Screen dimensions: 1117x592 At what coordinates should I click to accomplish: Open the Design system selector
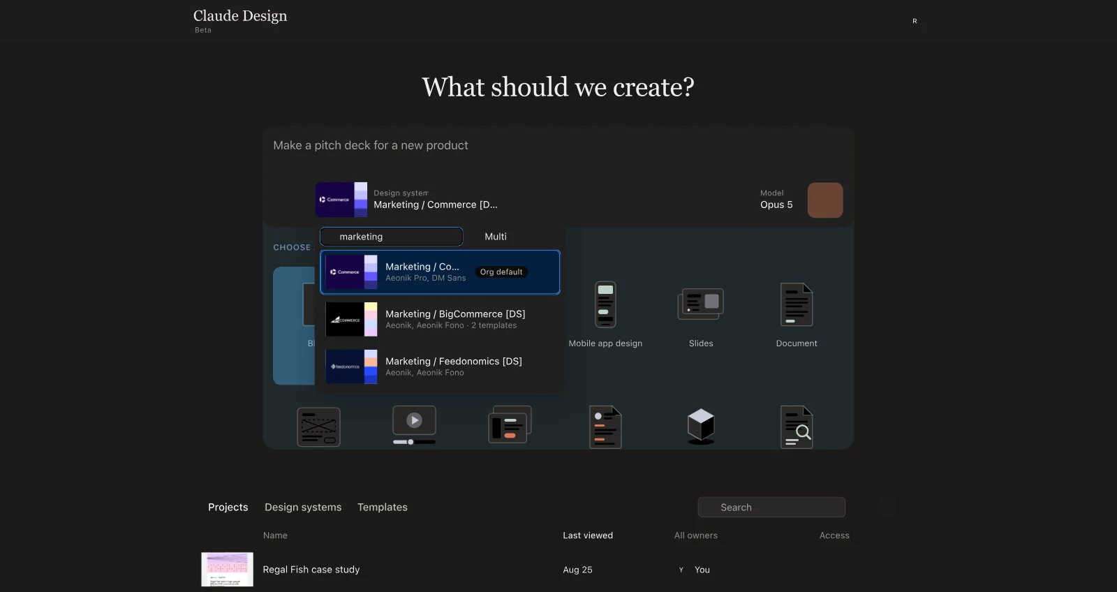[408, 200]
